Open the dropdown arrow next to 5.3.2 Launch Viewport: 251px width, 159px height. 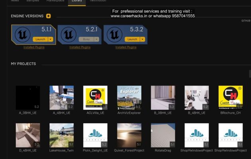142,39
